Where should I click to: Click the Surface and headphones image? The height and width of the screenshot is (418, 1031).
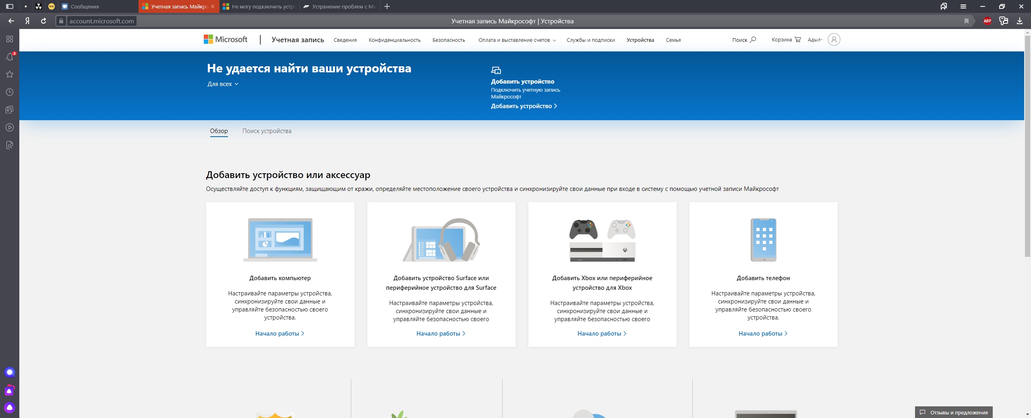(x=441, y=240)
